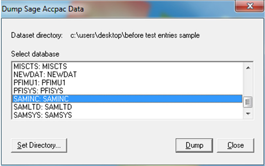Click the scrollbar track above the thumb
Viewport: 265px width, 166px height.
pyautogui.click(x=248, y=85)
